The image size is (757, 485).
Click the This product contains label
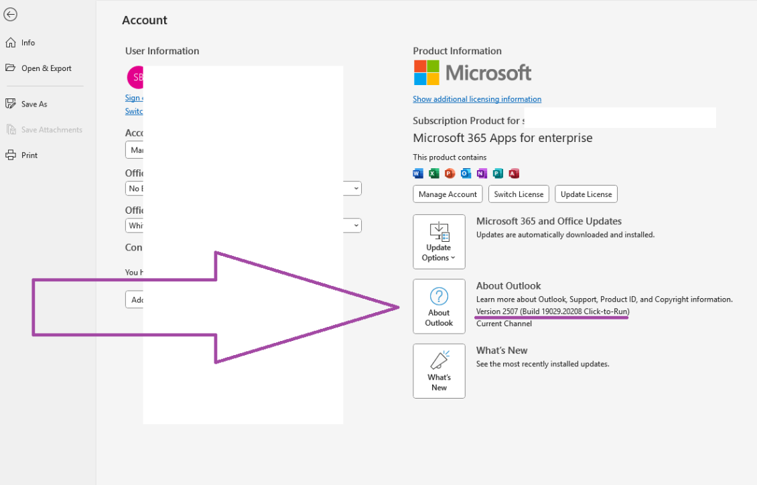coord(450,157)
